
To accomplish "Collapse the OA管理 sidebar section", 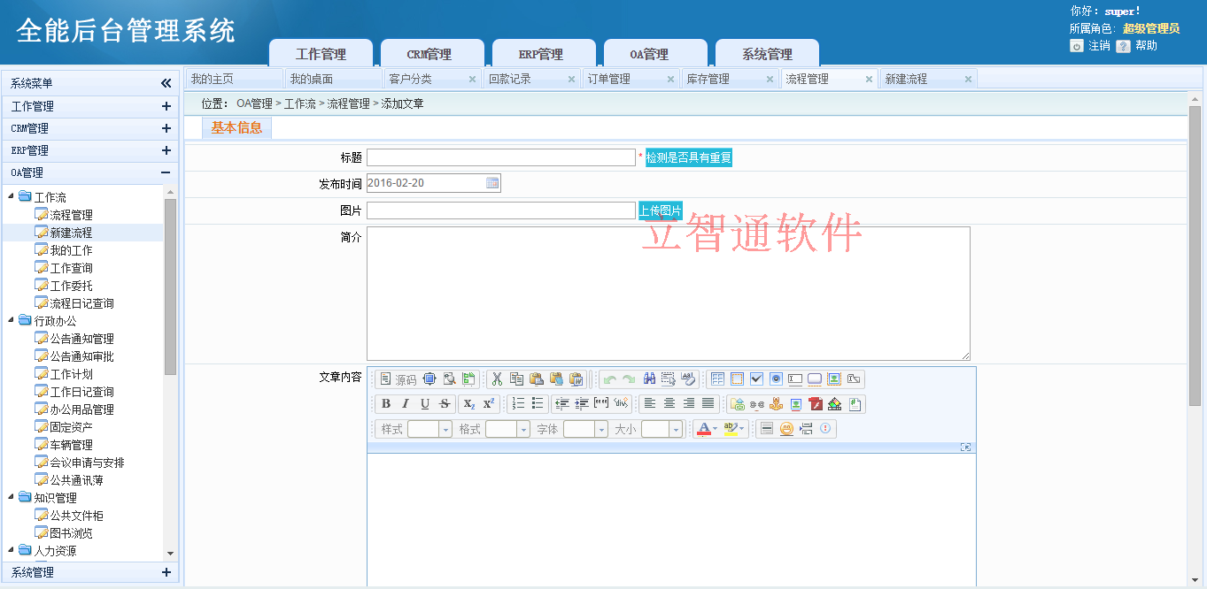I will click(x=166, y=172).
